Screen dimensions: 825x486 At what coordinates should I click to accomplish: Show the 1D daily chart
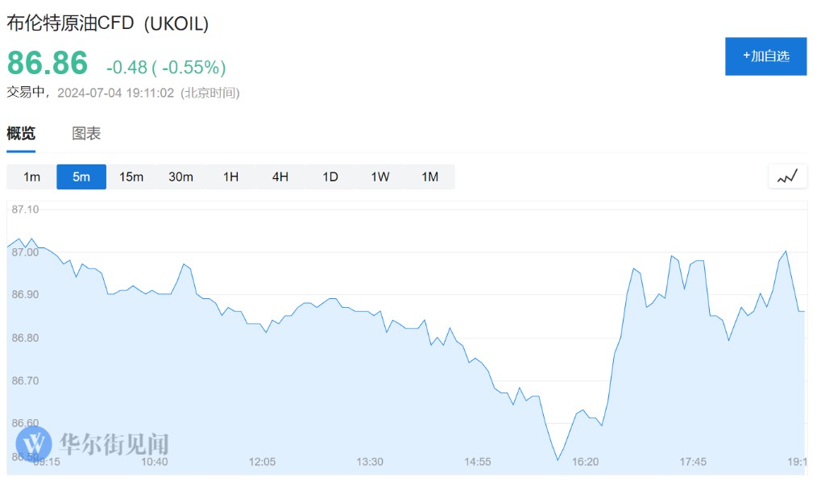[x=330, y=177]
